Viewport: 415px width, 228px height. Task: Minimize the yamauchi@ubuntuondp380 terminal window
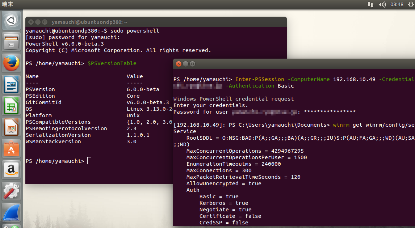coord(38,22)
